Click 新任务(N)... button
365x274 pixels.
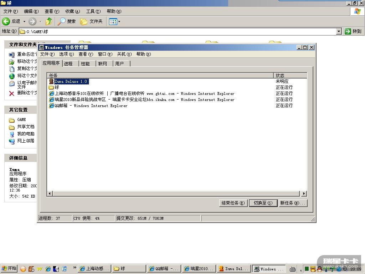pos(293,203)
